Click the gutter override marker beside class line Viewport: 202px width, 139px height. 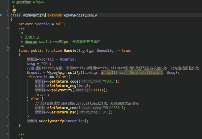[x=2, y=15]
